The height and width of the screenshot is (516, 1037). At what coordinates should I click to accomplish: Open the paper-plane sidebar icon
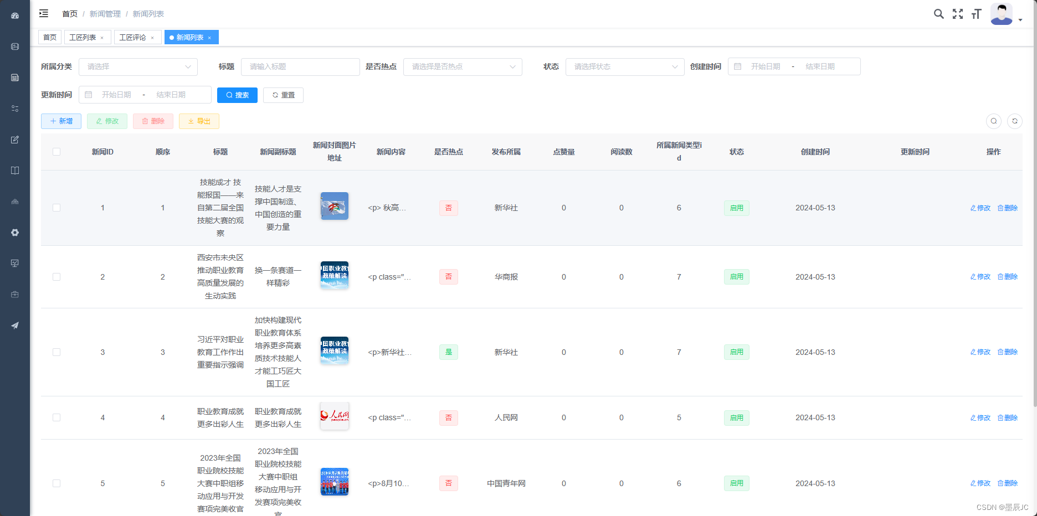[15, 326]
